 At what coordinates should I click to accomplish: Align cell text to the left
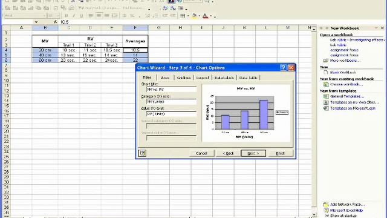point(91,16)
